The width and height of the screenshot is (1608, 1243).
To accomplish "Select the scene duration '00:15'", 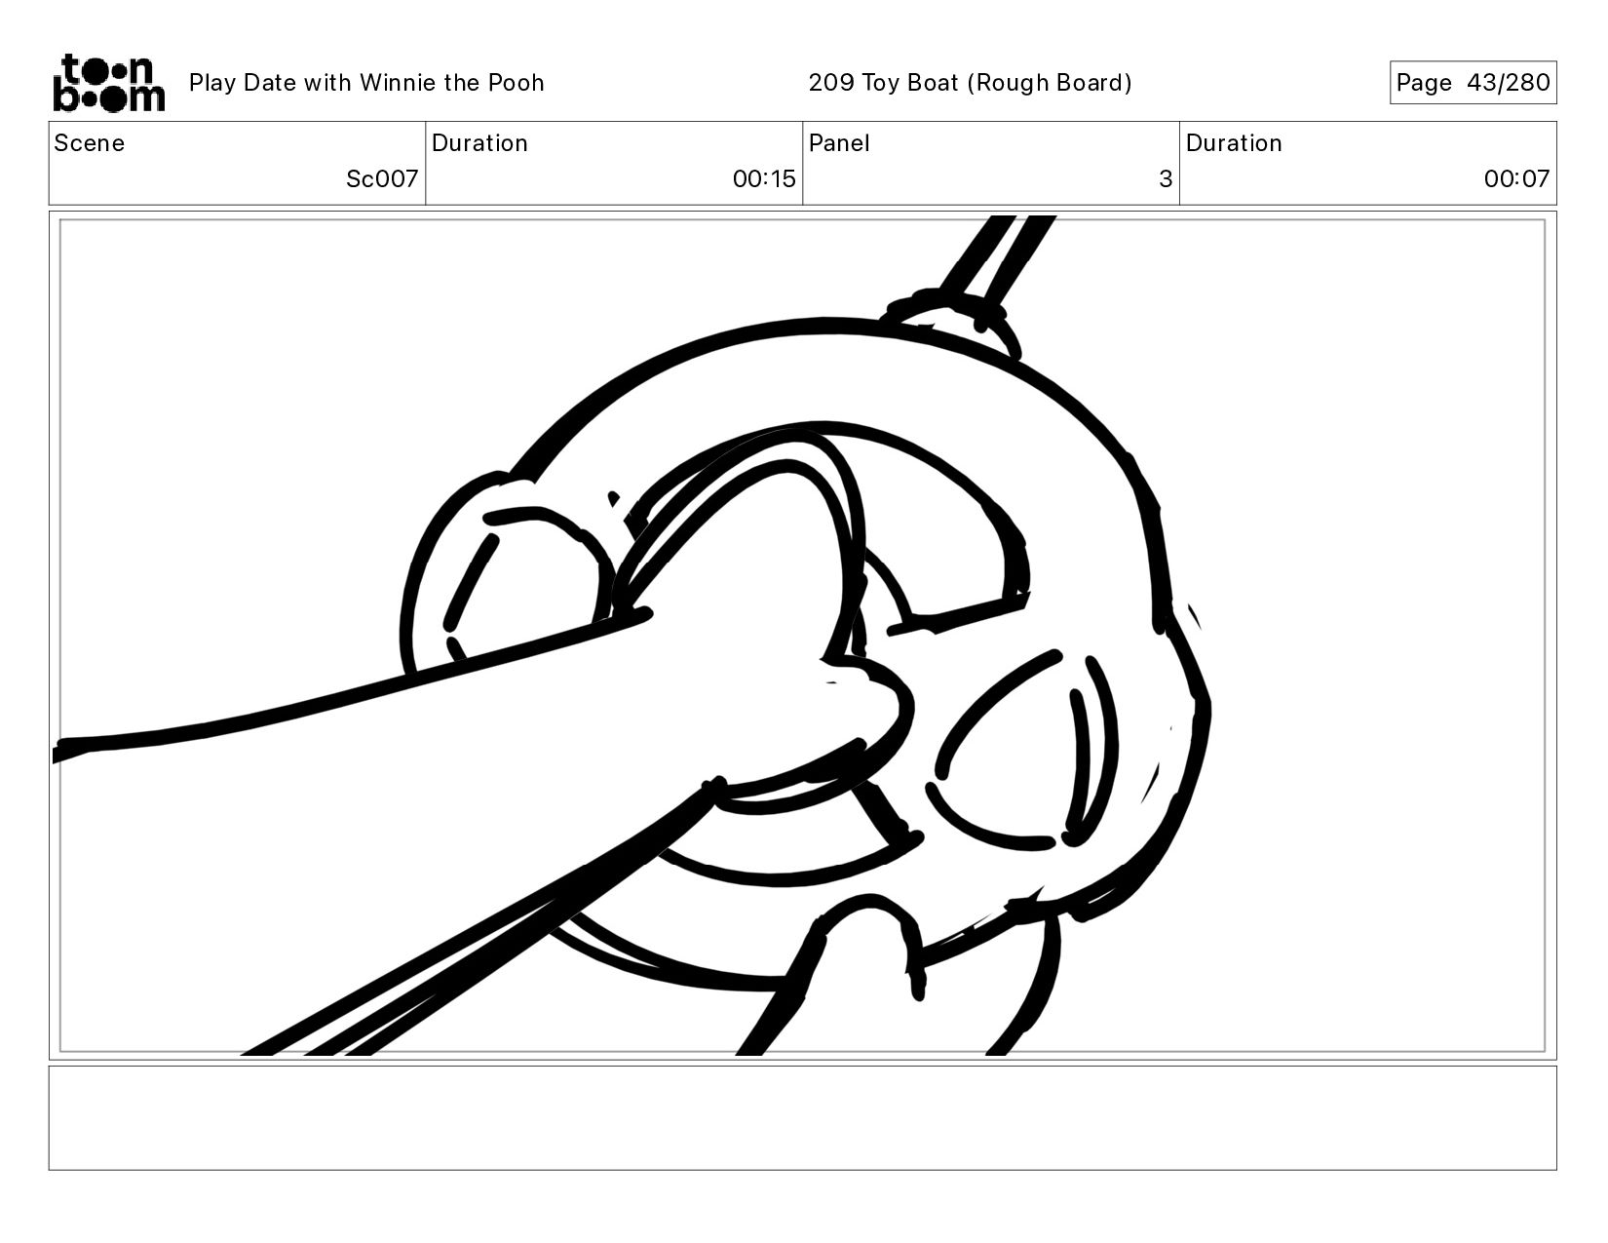I will (764, 179).
